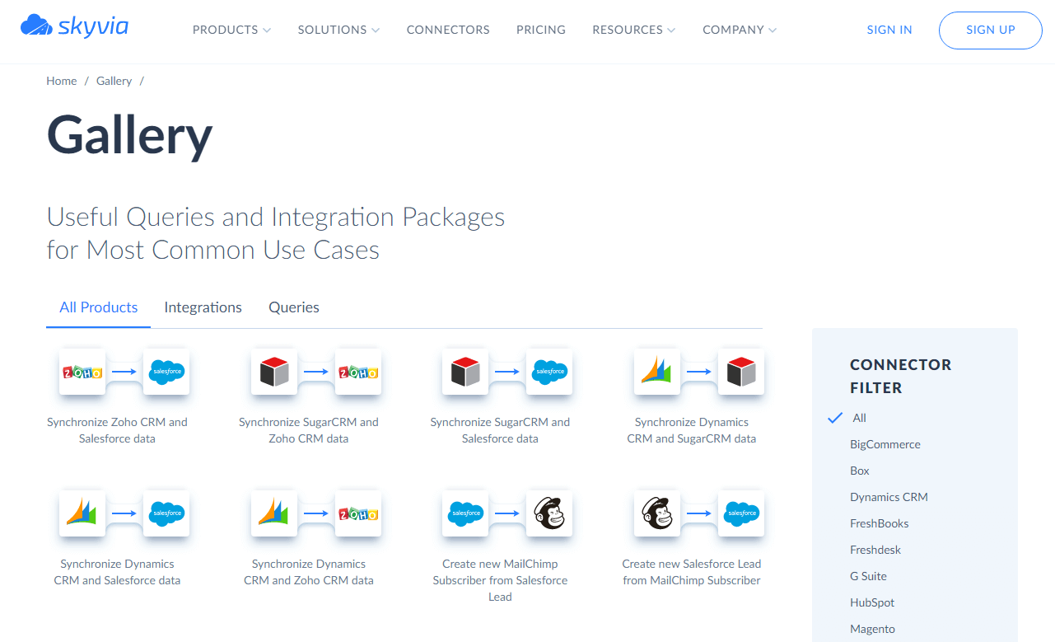
Task: Filter by Freshdesk connector
Action: point(875,550)
